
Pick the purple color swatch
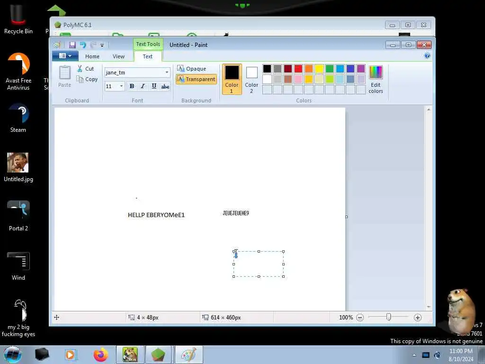(x=360, y=69)
